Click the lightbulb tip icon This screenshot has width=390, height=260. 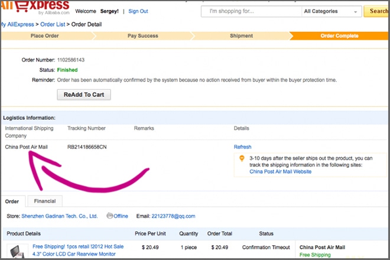point(241,158)
